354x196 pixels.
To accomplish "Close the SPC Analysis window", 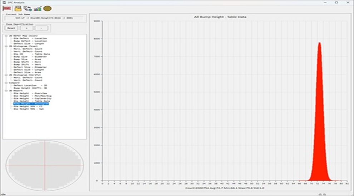I will pyautogui.click(x=348, y=2).
